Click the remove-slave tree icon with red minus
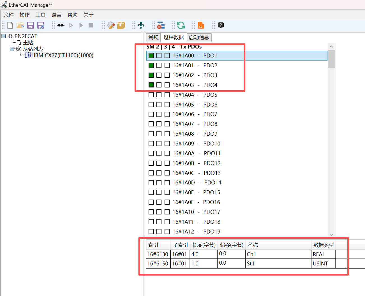 [161, 26]
